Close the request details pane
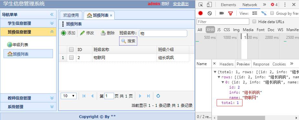The width and height of the screenshot is (299, 120). (x=214, y=64)
